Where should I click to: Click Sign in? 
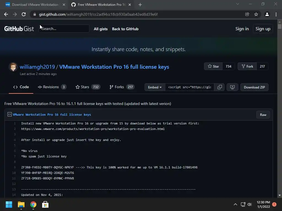[242, 29]
